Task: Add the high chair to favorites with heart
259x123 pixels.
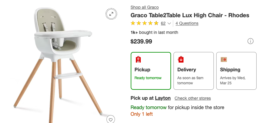Action: point(111,120)
